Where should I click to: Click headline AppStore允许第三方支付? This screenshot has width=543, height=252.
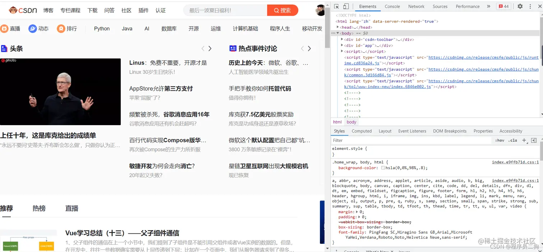tap(161, 89)
